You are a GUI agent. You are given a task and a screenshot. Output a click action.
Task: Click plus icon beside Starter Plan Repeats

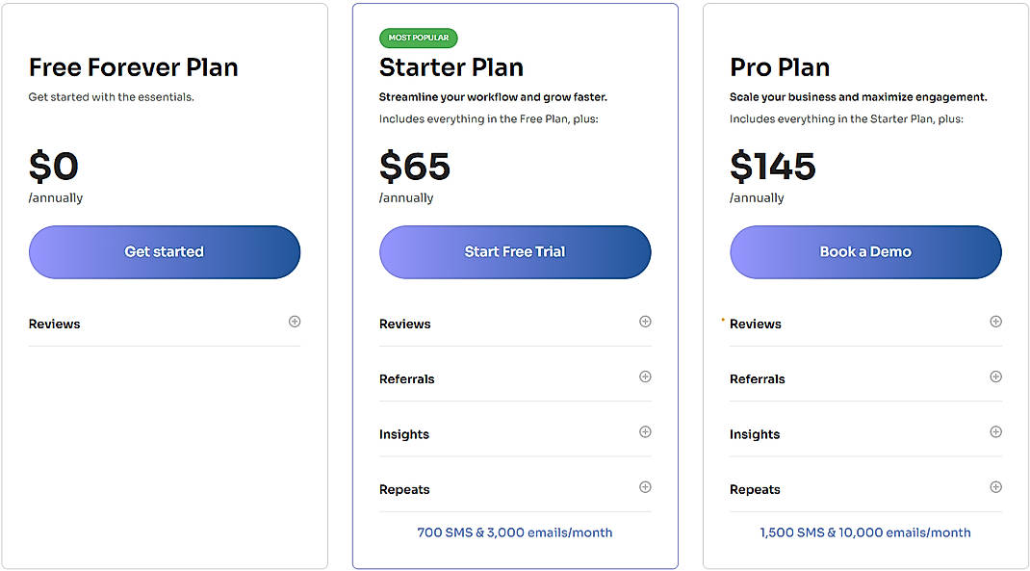(645, 487)
